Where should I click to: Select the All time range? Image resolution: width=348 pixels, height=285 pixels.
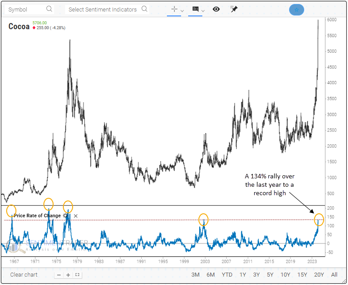point(334,274)
